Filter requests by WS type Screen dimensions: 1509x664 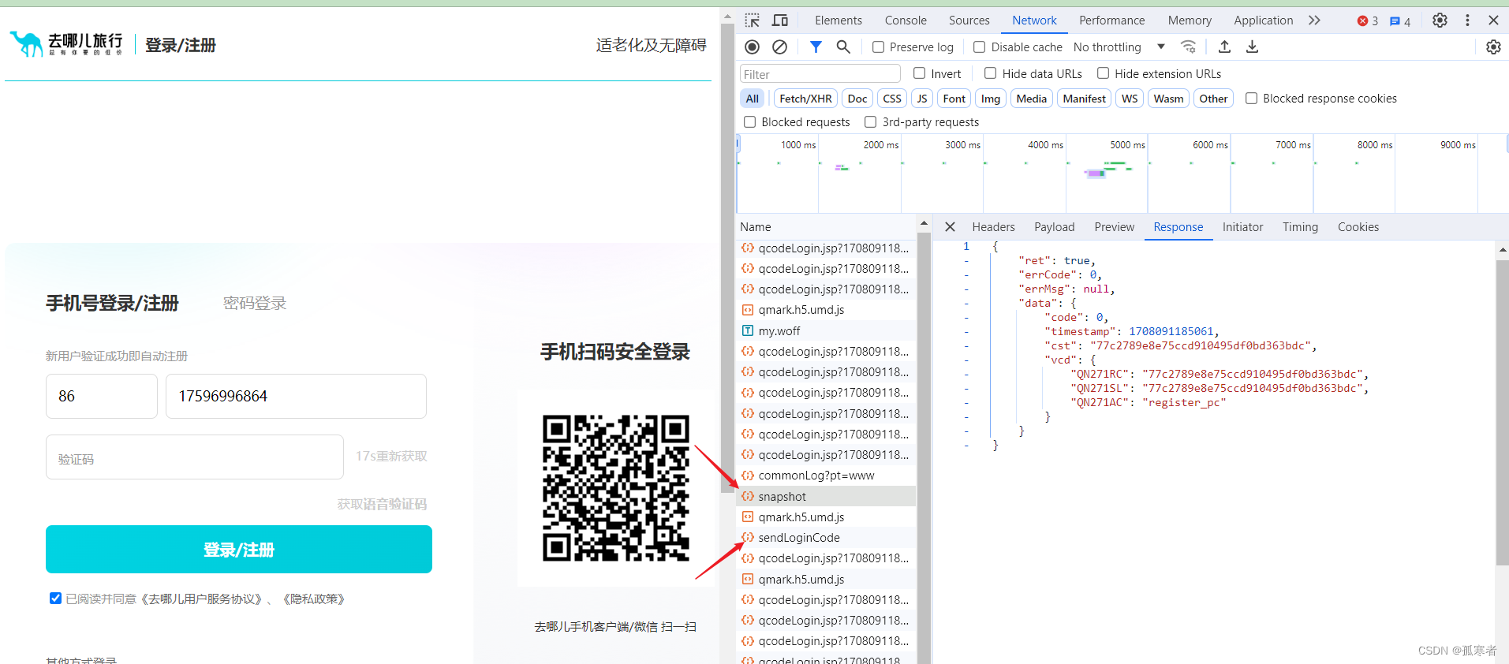tap(1130, 99)
